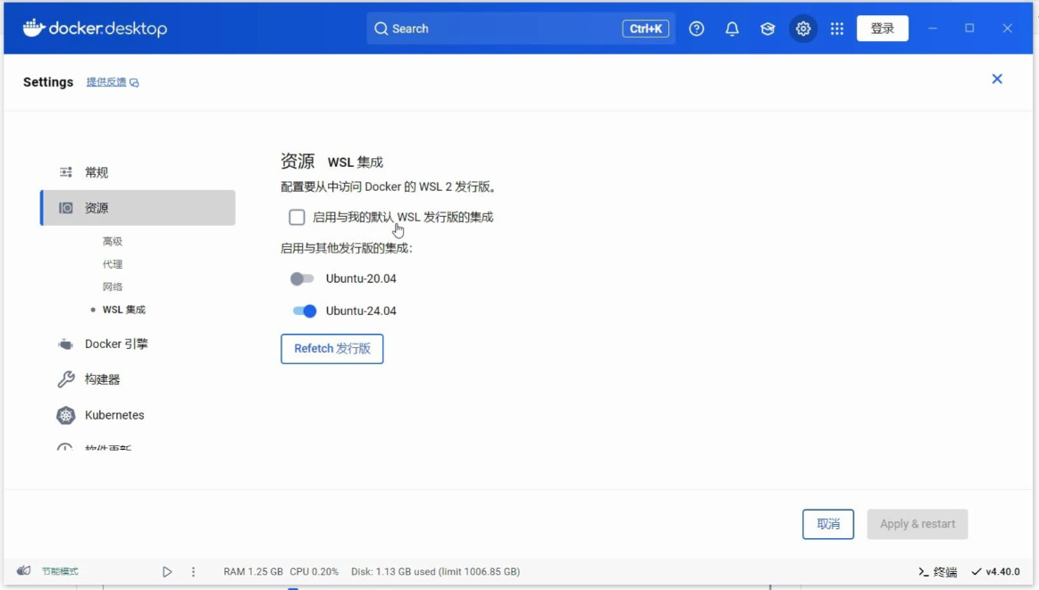This screenshot has width=1039, height=590.
Task: Click the Settings gear icon in header
Action: (x=803, y=29)
